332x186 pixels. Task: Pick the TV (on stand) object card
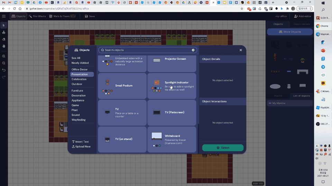point(122,139)
